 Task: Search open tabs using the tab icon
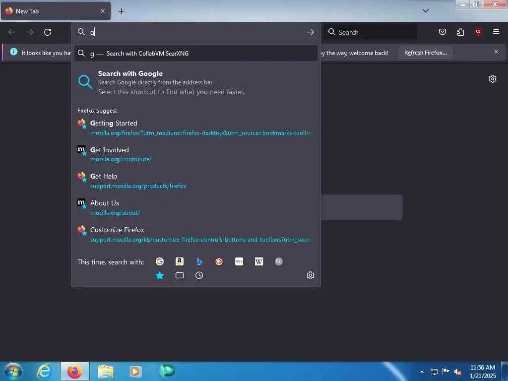click(180, 275)
